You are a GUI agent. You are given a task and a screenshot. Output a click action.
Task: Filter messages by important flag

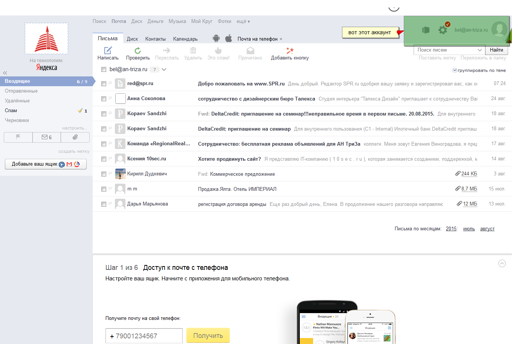click(x=18, y=137)
